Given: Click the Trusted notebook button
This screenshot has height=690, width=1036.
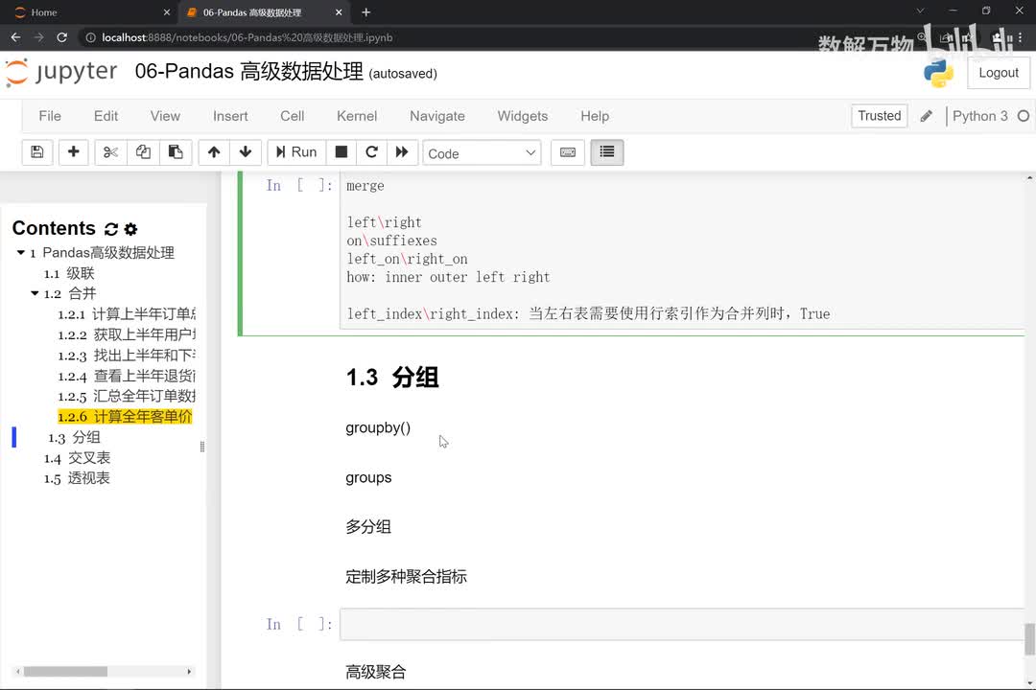Looking at the screenshot, I should point(880,116).
